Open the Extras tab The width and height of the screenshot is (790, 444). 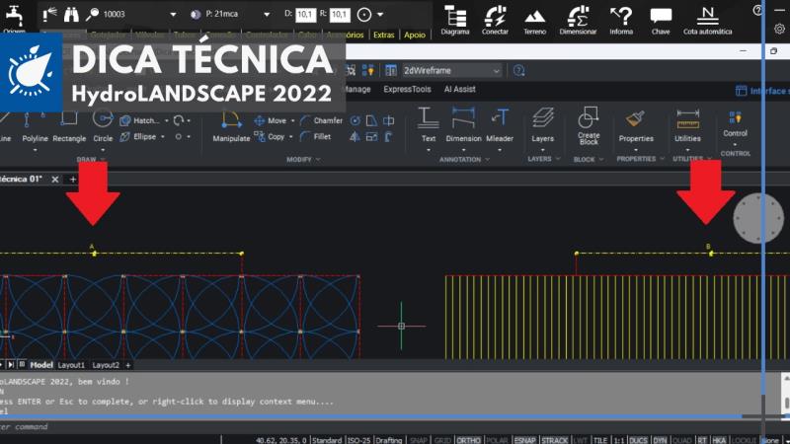tap(383, 35)
